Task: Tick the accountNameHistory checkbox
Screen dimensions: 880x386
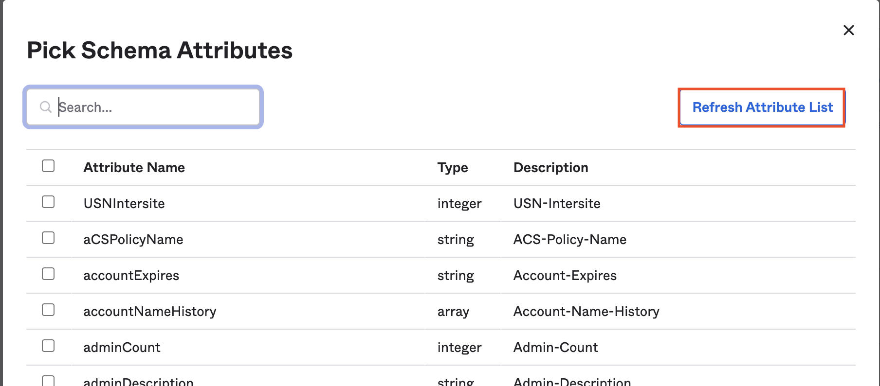Action: click(x=48, y=310)
